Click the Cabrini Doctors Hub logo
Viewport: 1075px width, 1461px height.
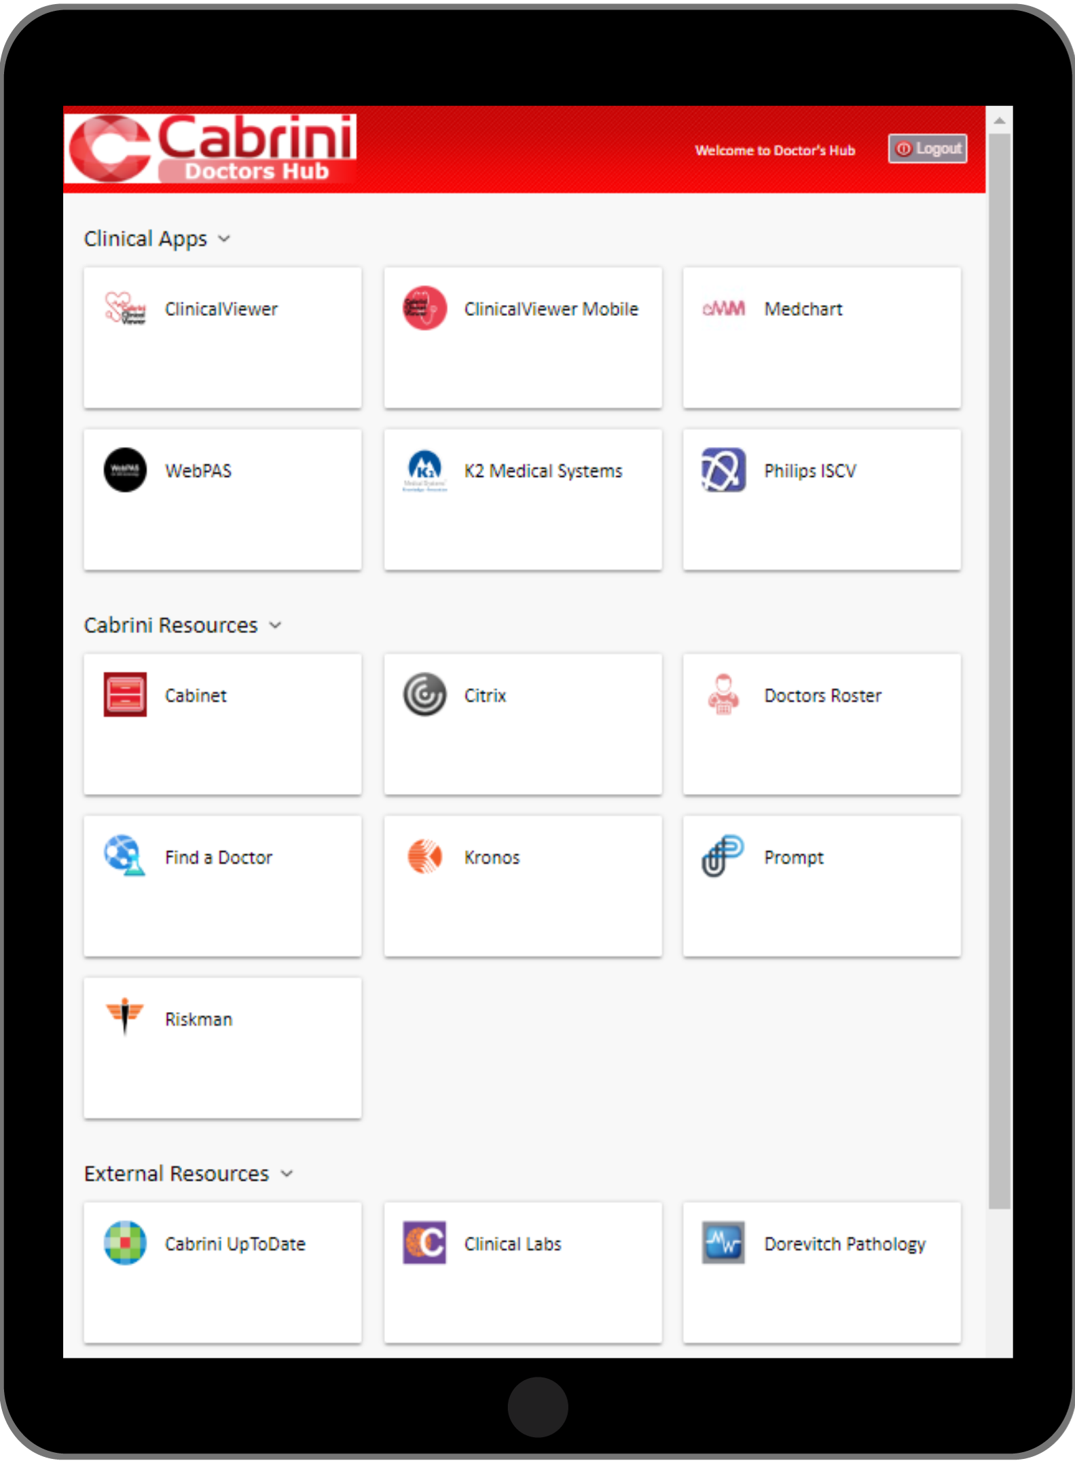pos(212,149)
